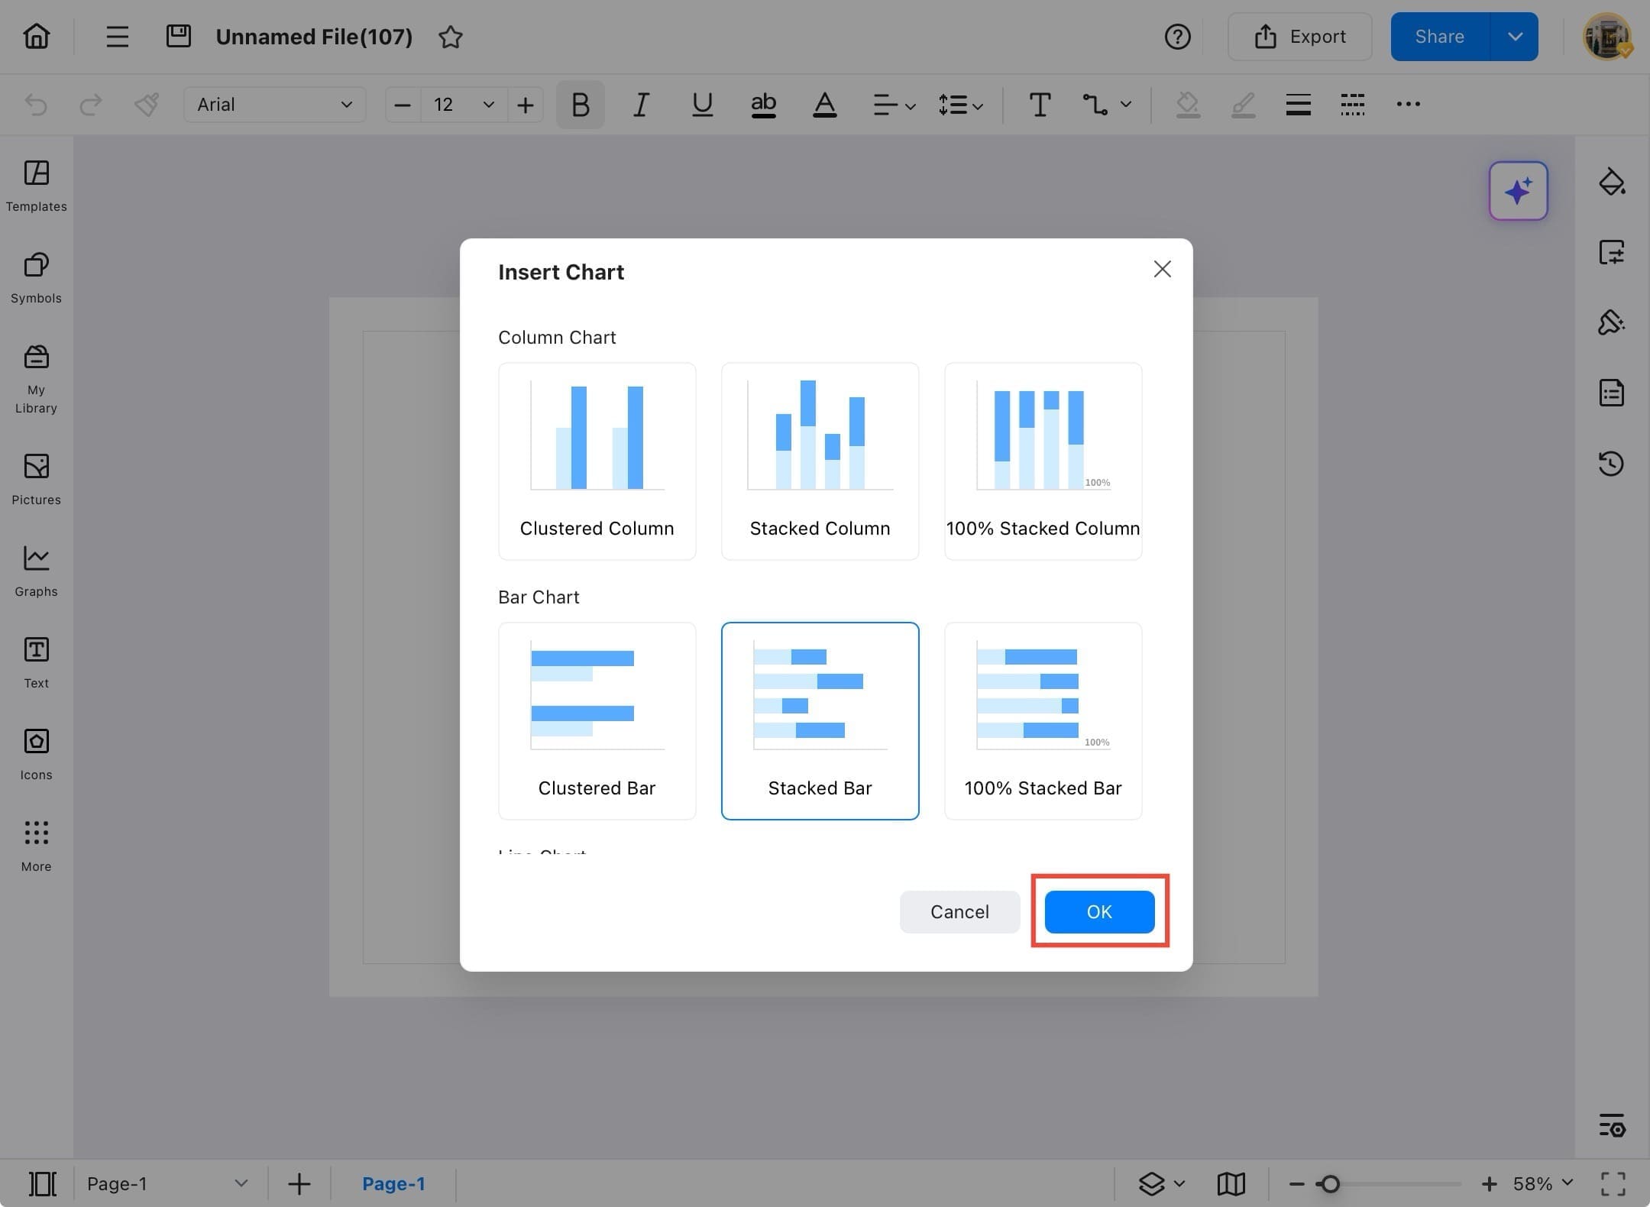Toggle Bold text formatting
1650x1207 pixels.
point(580,105)
